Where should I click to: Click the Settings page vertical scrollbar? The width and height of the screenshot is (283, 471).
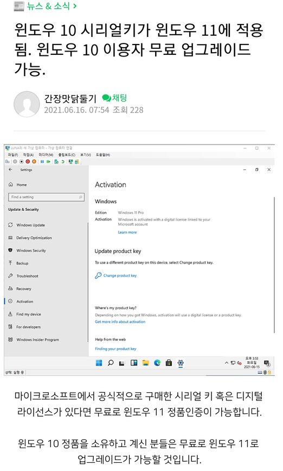click(x=274, y=265)
